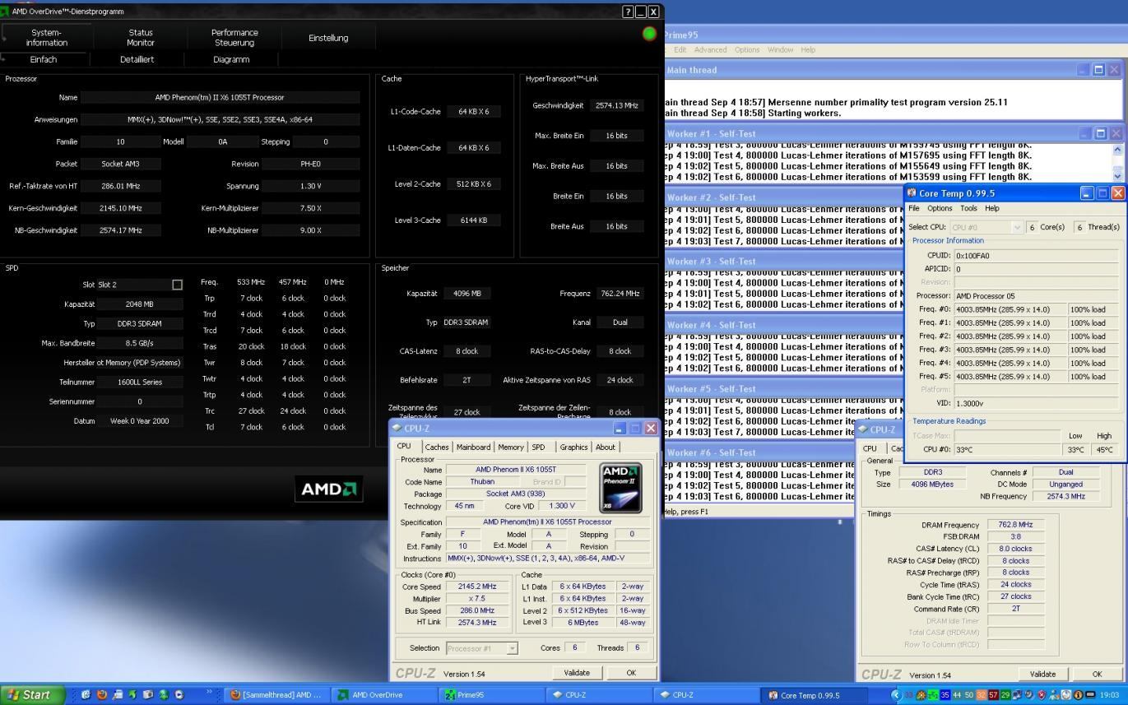The image size is (1128, 705).
Task: Select the Detailliert sub-tab
Action: coord(137,59)
